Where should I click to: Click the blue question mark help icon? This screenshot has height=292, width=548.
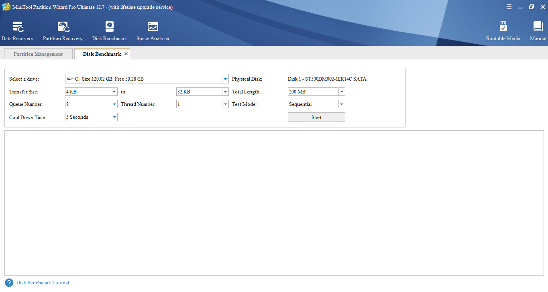[9, 283]
